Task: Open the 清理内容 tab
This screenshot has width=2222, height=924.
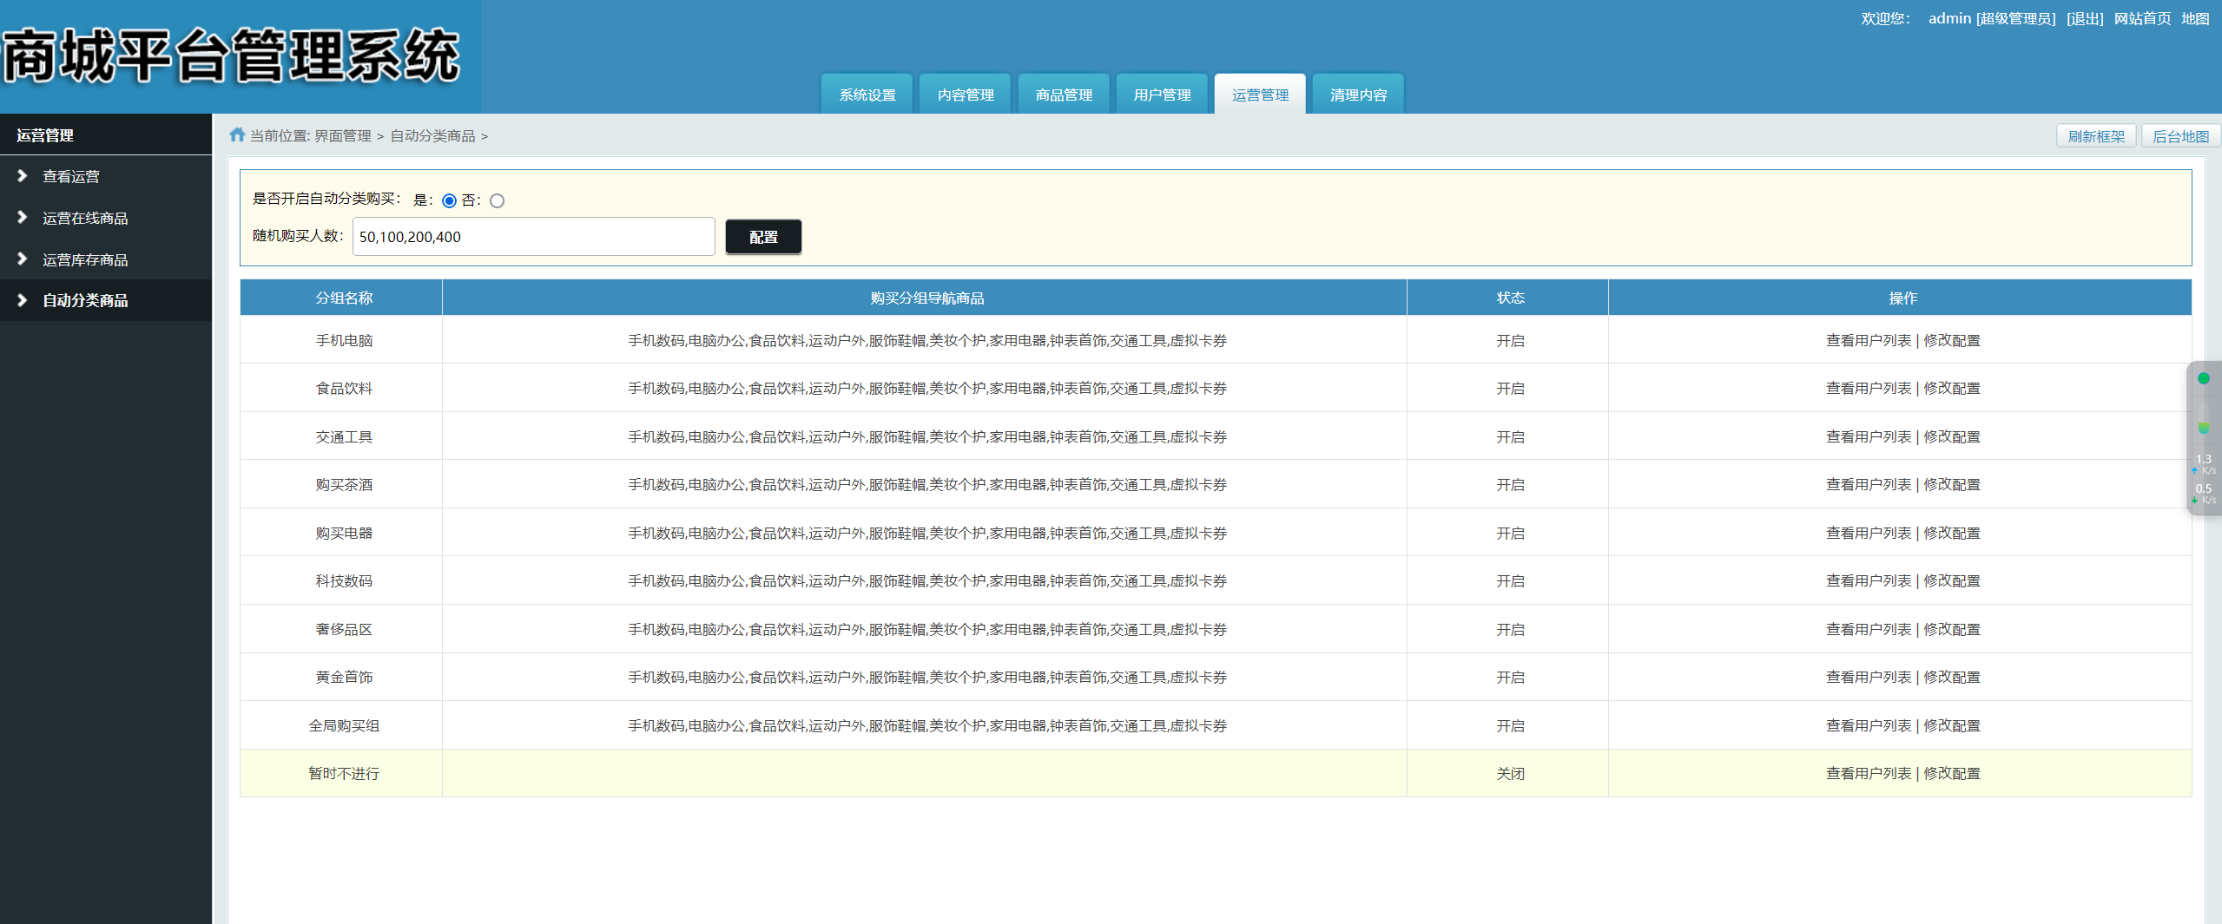Action: (1357, 95)
